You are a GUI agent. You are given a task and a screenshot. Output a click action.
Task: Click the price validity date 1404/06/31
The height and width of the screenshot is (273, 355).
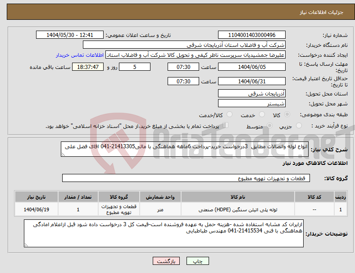click(251, 81)
